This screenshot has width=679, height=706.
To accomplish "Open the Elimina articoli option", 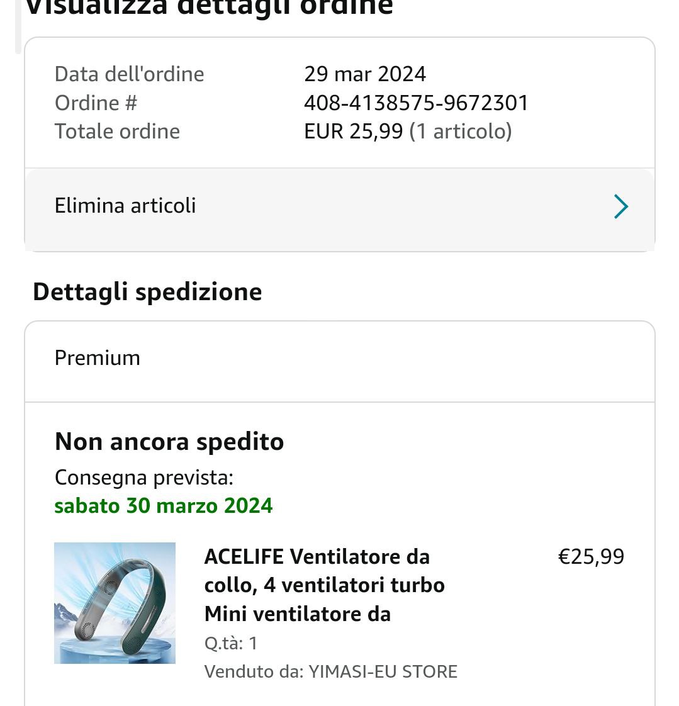I will click(125, 206).
